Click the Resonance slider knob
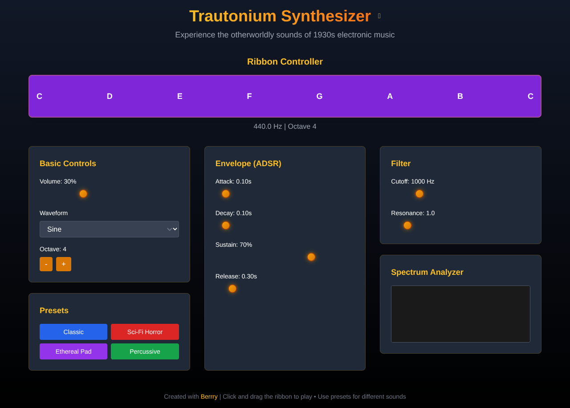The height and width of the screenshot is (408, 570). (407, 225)
